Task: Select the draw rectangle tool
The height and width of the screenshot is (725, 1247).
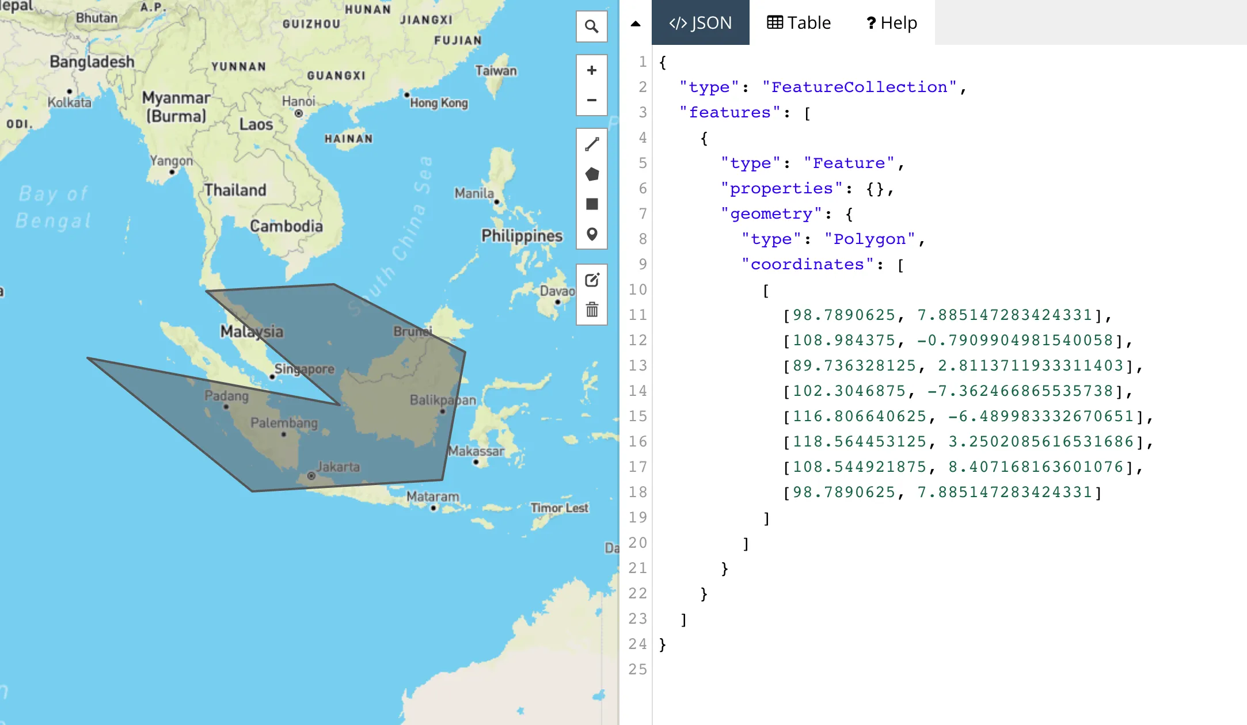Action: point(591,204)
